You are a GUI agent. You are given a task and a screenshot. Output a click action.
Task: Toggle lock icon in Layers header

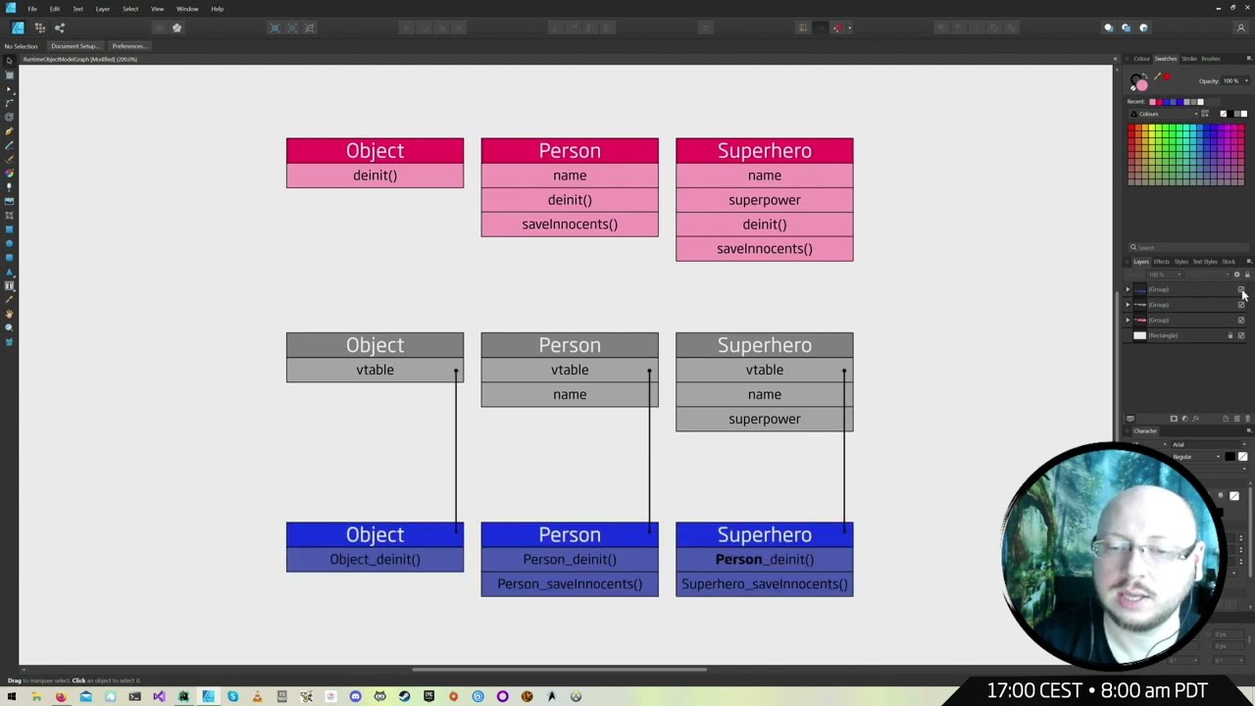[x=1247, y=275]
